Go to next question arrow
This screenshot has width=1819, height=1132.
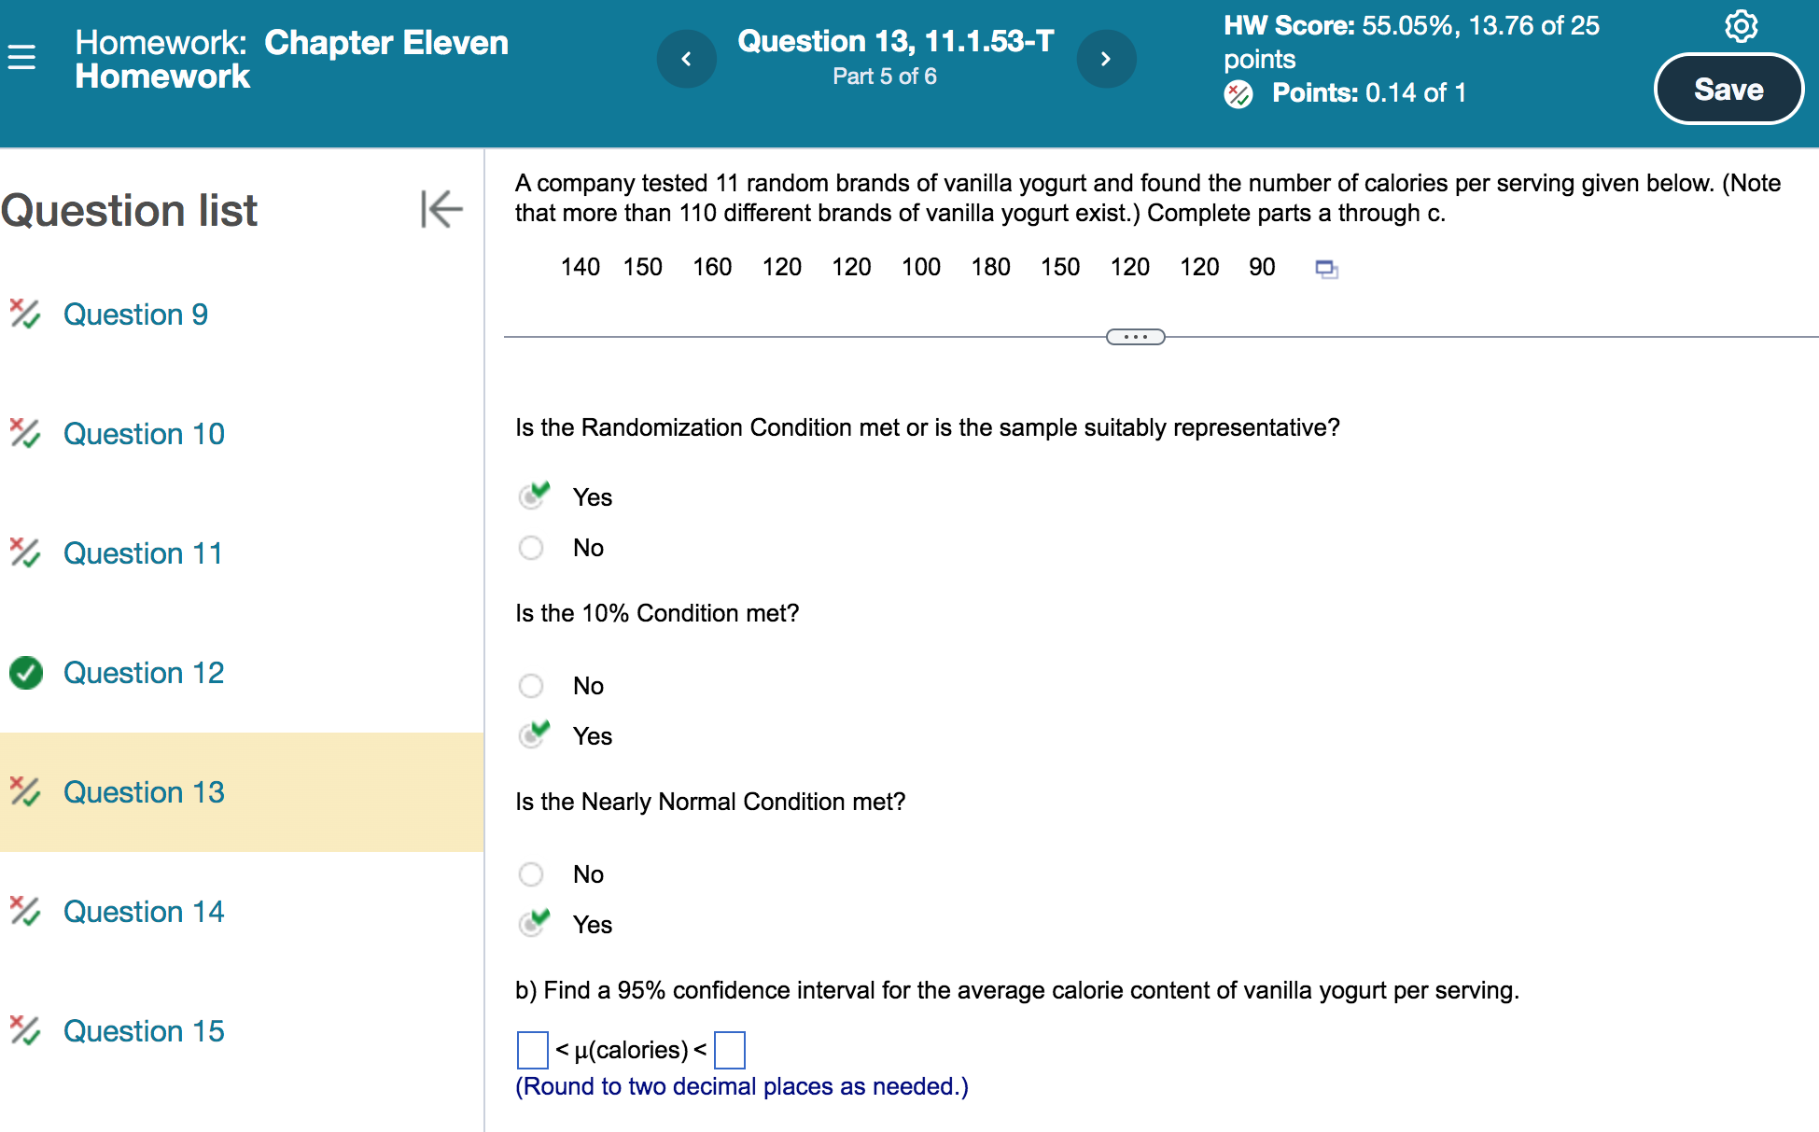click(1106, 59)
